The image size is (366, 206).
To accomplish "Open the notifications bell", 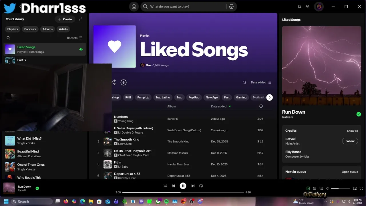I will coord(299,7).
